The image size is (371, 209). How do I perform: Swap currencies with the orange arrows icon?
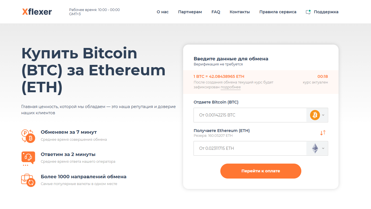pyautogui.click(x=323, y=133)
